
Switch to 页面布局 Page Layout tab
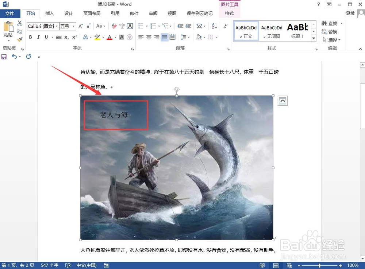(x=92, y=13)
